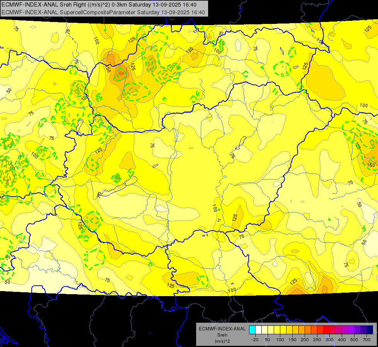The image size is (378, 347).
Task: Select the bright violet legend swatch left of 500
Action: click(x=351, y=330)
